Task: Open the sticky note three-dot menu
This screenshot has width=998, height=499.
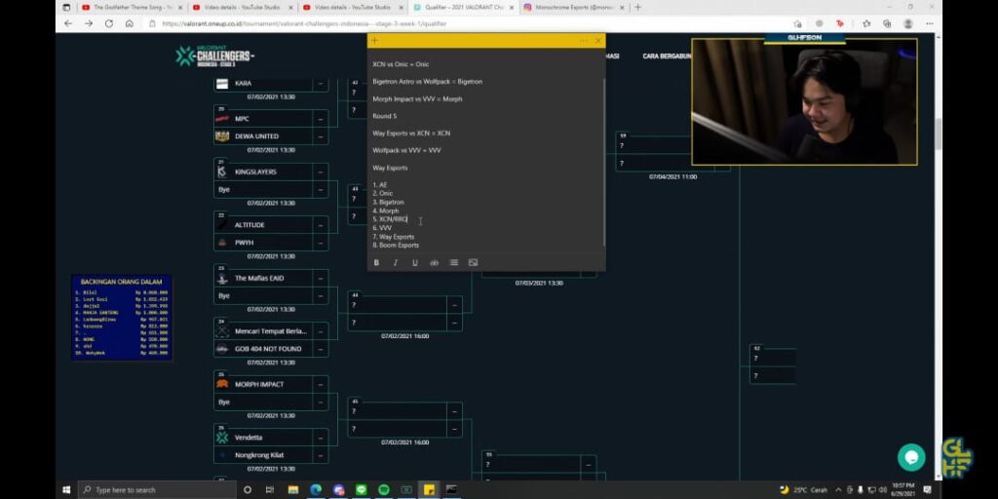Action: [x=583, y=41]
